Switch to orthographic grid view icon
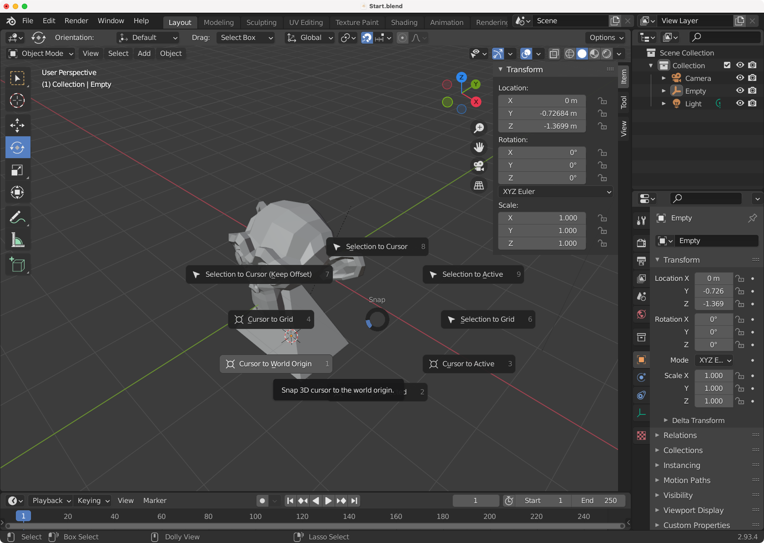764x543 pixels. [479, 185]
